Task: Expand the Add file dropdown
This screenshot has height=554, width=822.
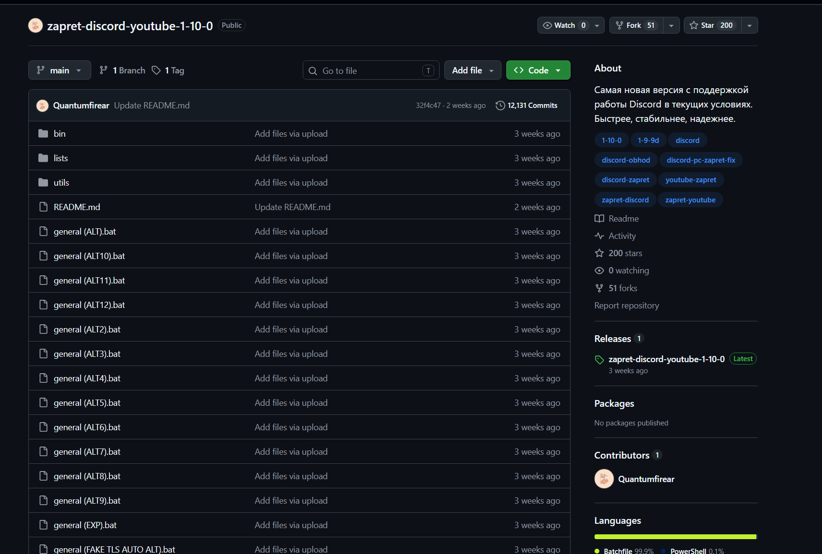Action: coord(473,70)
